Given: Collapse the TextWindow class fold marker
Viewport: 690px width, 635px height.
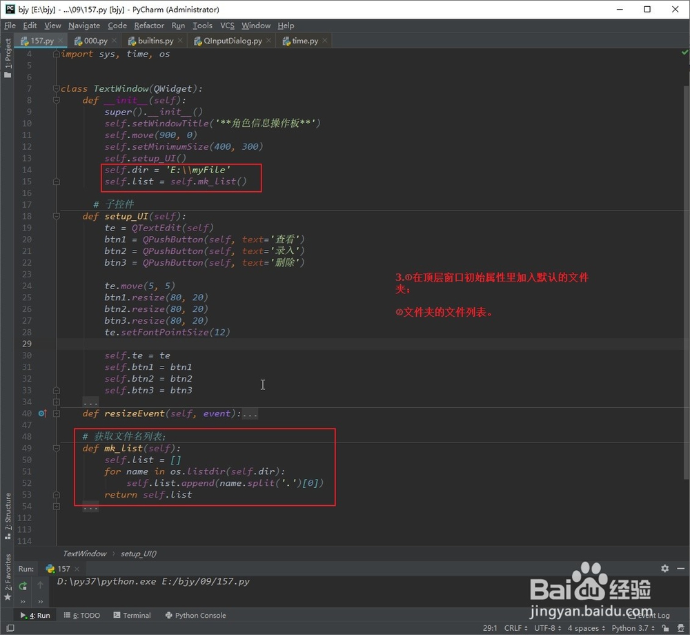Looking at the screenshot, I should [x=57, y=88].
